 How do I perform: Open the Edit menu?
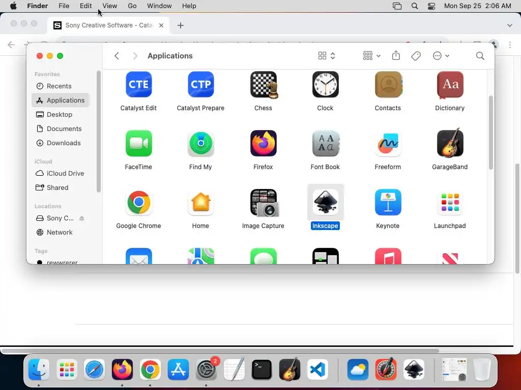(85, 6)
